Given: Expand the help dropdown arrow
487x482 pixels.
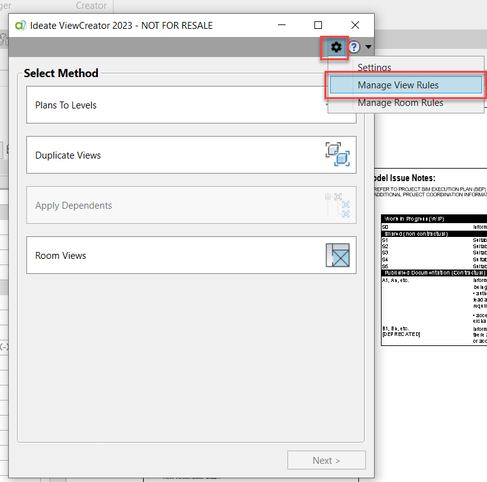Looking at the screenshot, I should pos(368,47).
